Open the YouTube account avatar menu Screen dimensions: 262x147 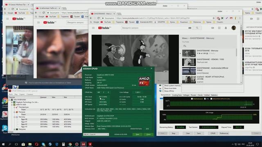(x=234, y=28)
